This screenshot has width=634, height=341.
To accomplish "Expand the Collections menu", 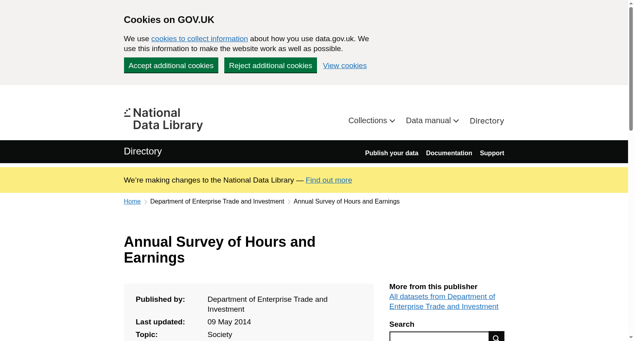I will [x=372, y=121].
